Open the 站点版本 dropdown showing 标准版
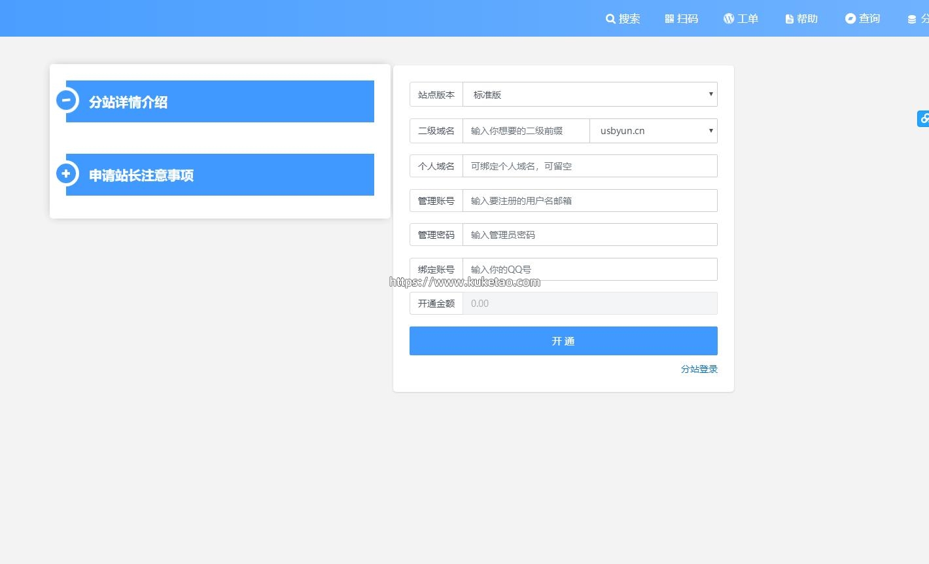The width and height of the screenshot is (929, 564). click(589, 94)
